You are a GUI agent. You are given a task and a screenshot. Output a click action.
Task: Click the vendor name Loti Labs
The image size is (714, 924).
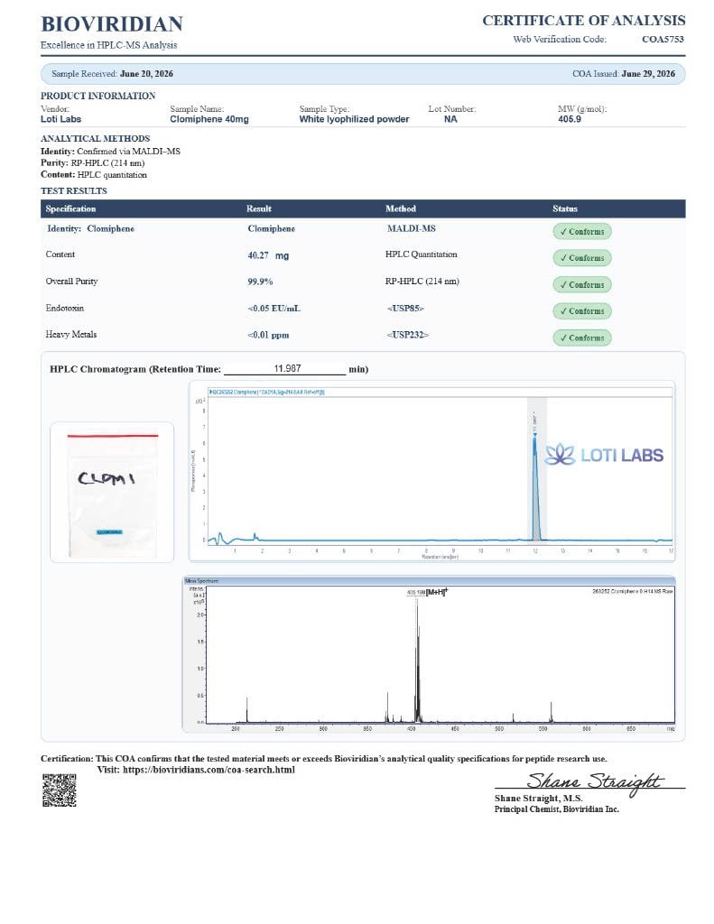pos(60,119)
